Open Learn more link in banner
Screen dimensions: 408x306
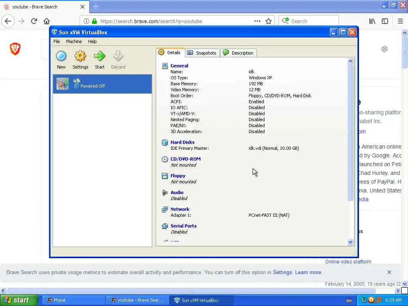[308, 272]
